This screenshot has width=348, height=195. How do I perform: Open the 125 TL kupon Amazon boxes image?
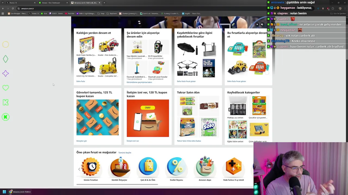[97, 117]
